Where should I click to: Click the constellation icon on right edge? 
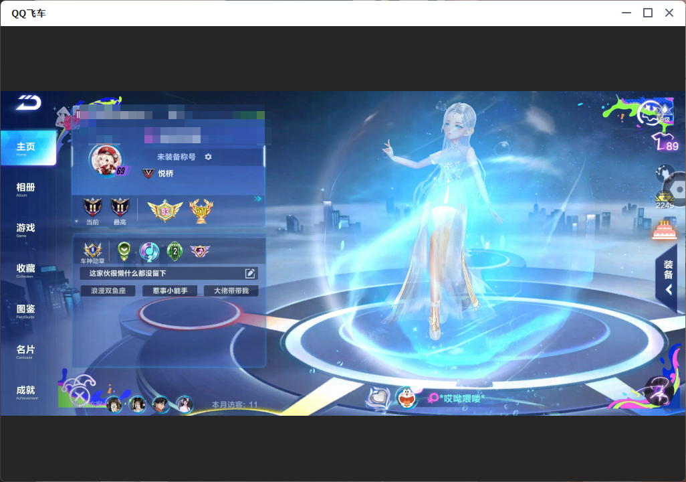[x=663, y=173]
